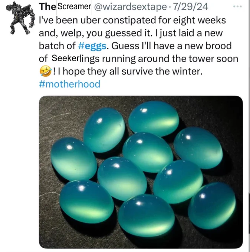Image resolution: width=250 pixels, height=252 pixels.
Task: Click the display name The Screamer
Action: click(65, 7)
